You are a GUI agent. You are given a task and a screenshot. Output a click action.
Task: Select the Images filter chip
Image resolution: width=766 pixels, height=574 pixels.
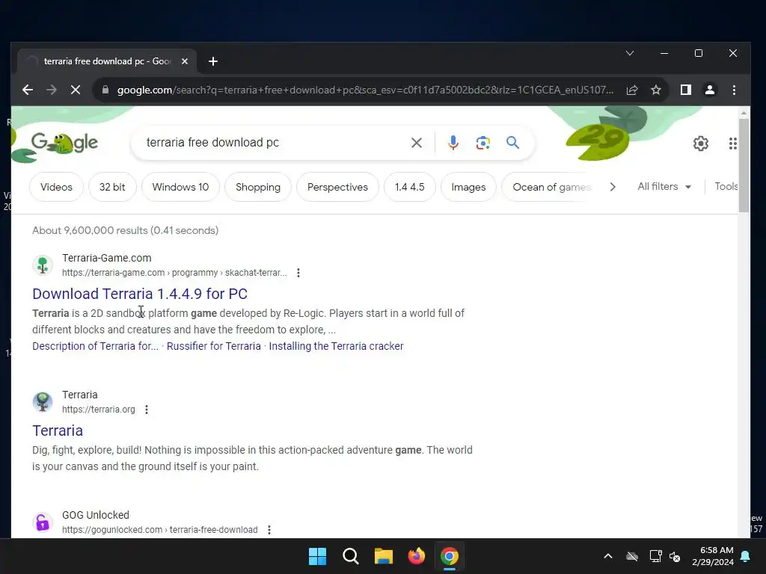(468, 187)
